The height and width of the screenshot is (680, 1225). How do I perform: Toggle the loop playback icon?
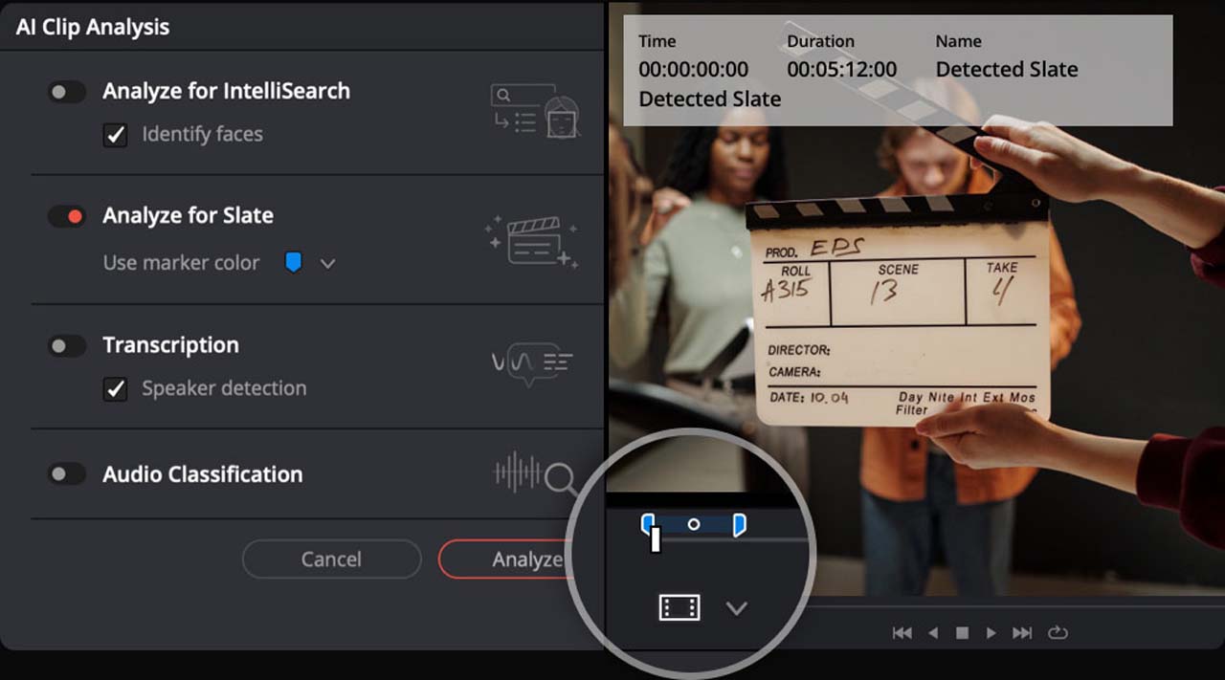click(x=1058, y=632)
